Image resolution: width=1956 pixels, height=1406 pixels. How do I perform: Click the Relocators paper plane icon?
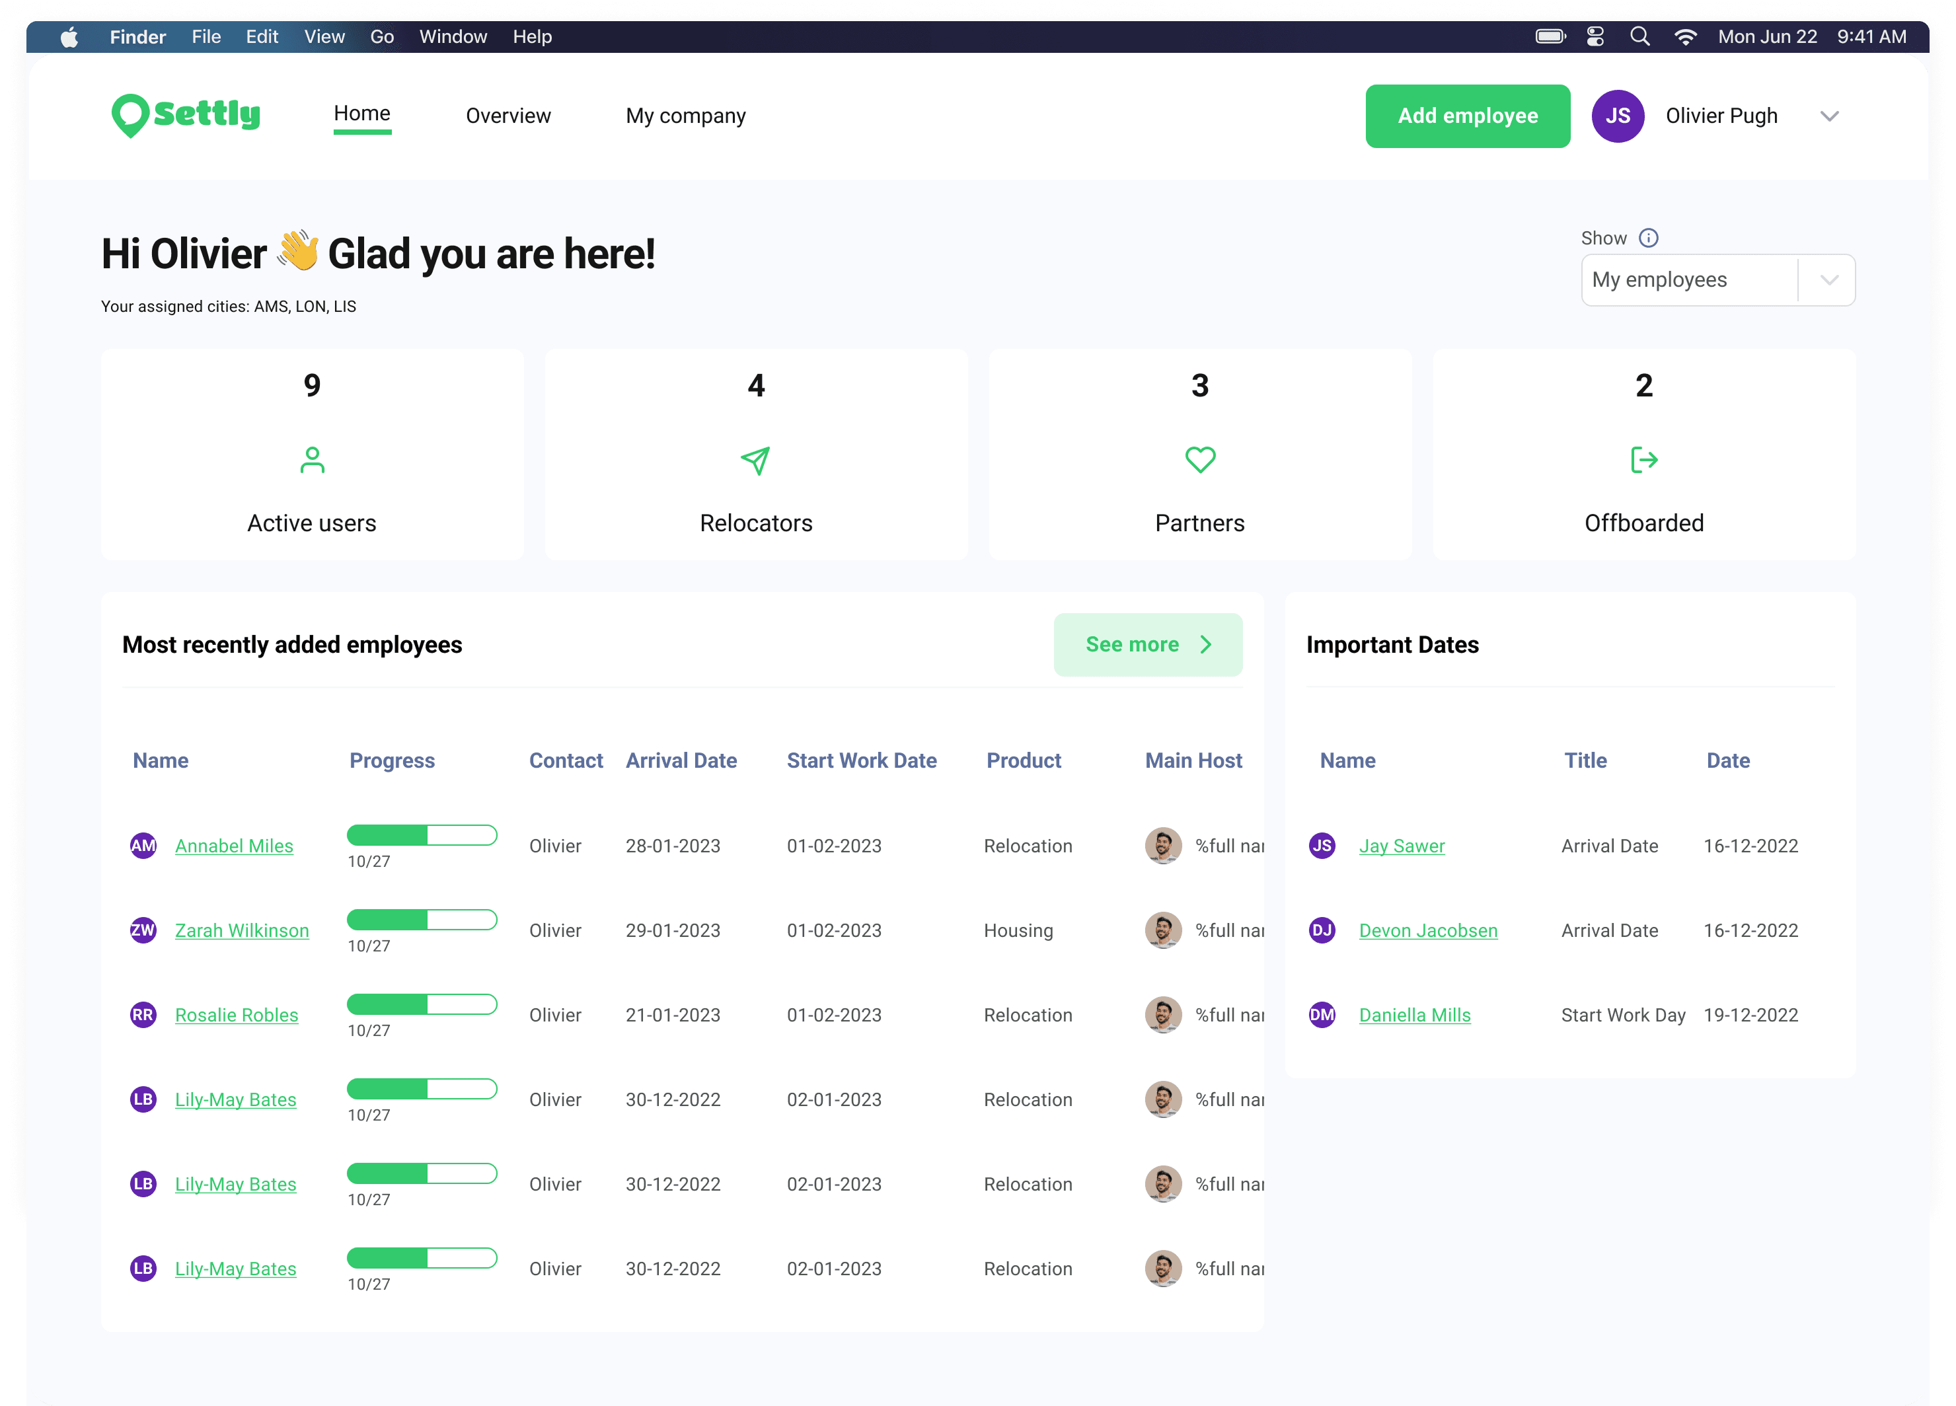(755, 461)
